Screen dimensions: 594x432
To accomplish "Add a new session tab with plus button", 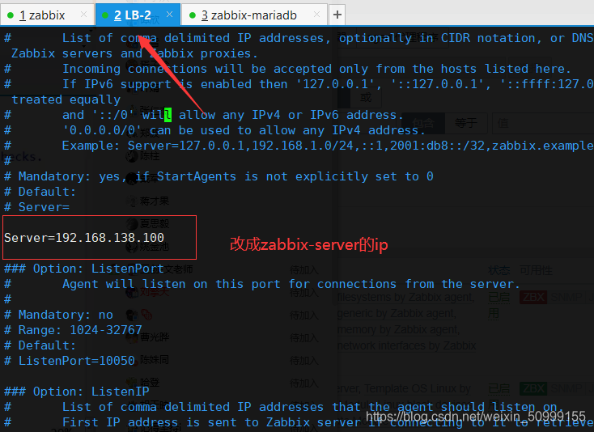I will click(337, 15).
